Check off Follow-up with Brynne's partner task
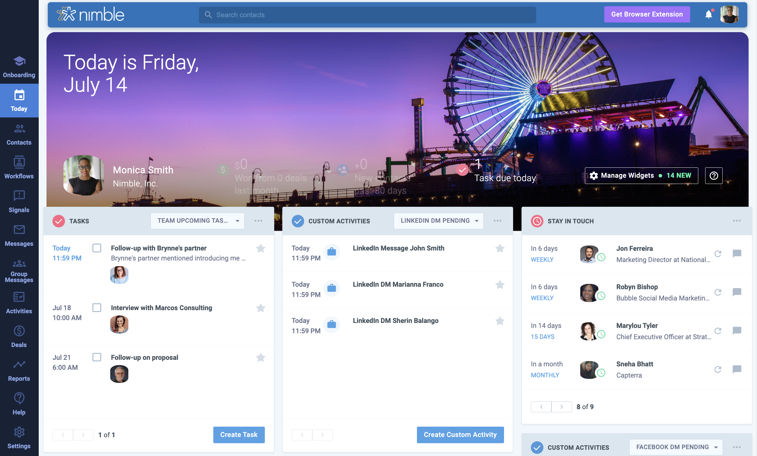This screenshot has width=757, height=456. 97,248
